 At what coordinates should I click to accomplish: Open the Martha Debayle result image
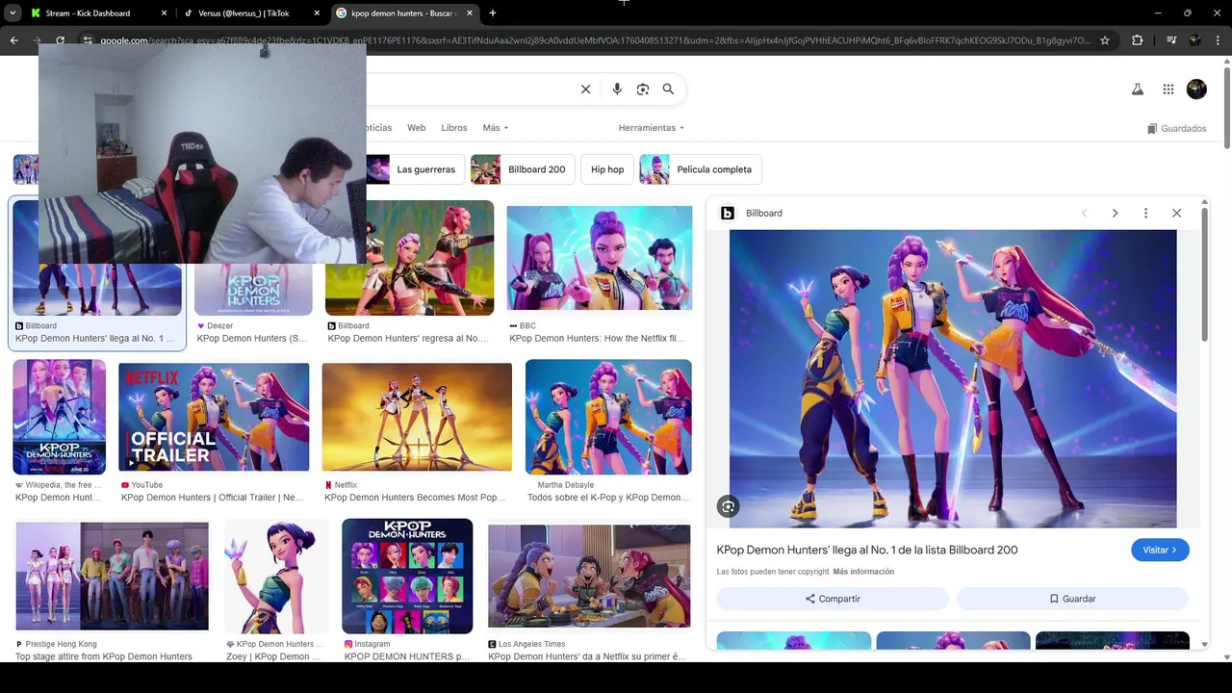(608, 417)
